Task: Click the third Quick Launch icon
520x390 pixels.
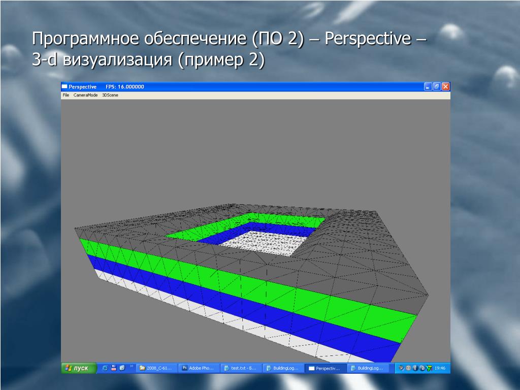Action: pos(122,368)
